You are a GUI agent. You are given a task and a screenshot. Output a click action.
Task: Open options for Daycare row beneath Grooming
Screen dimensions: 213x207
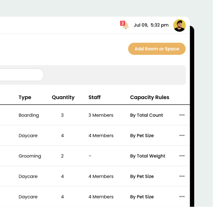182,176
